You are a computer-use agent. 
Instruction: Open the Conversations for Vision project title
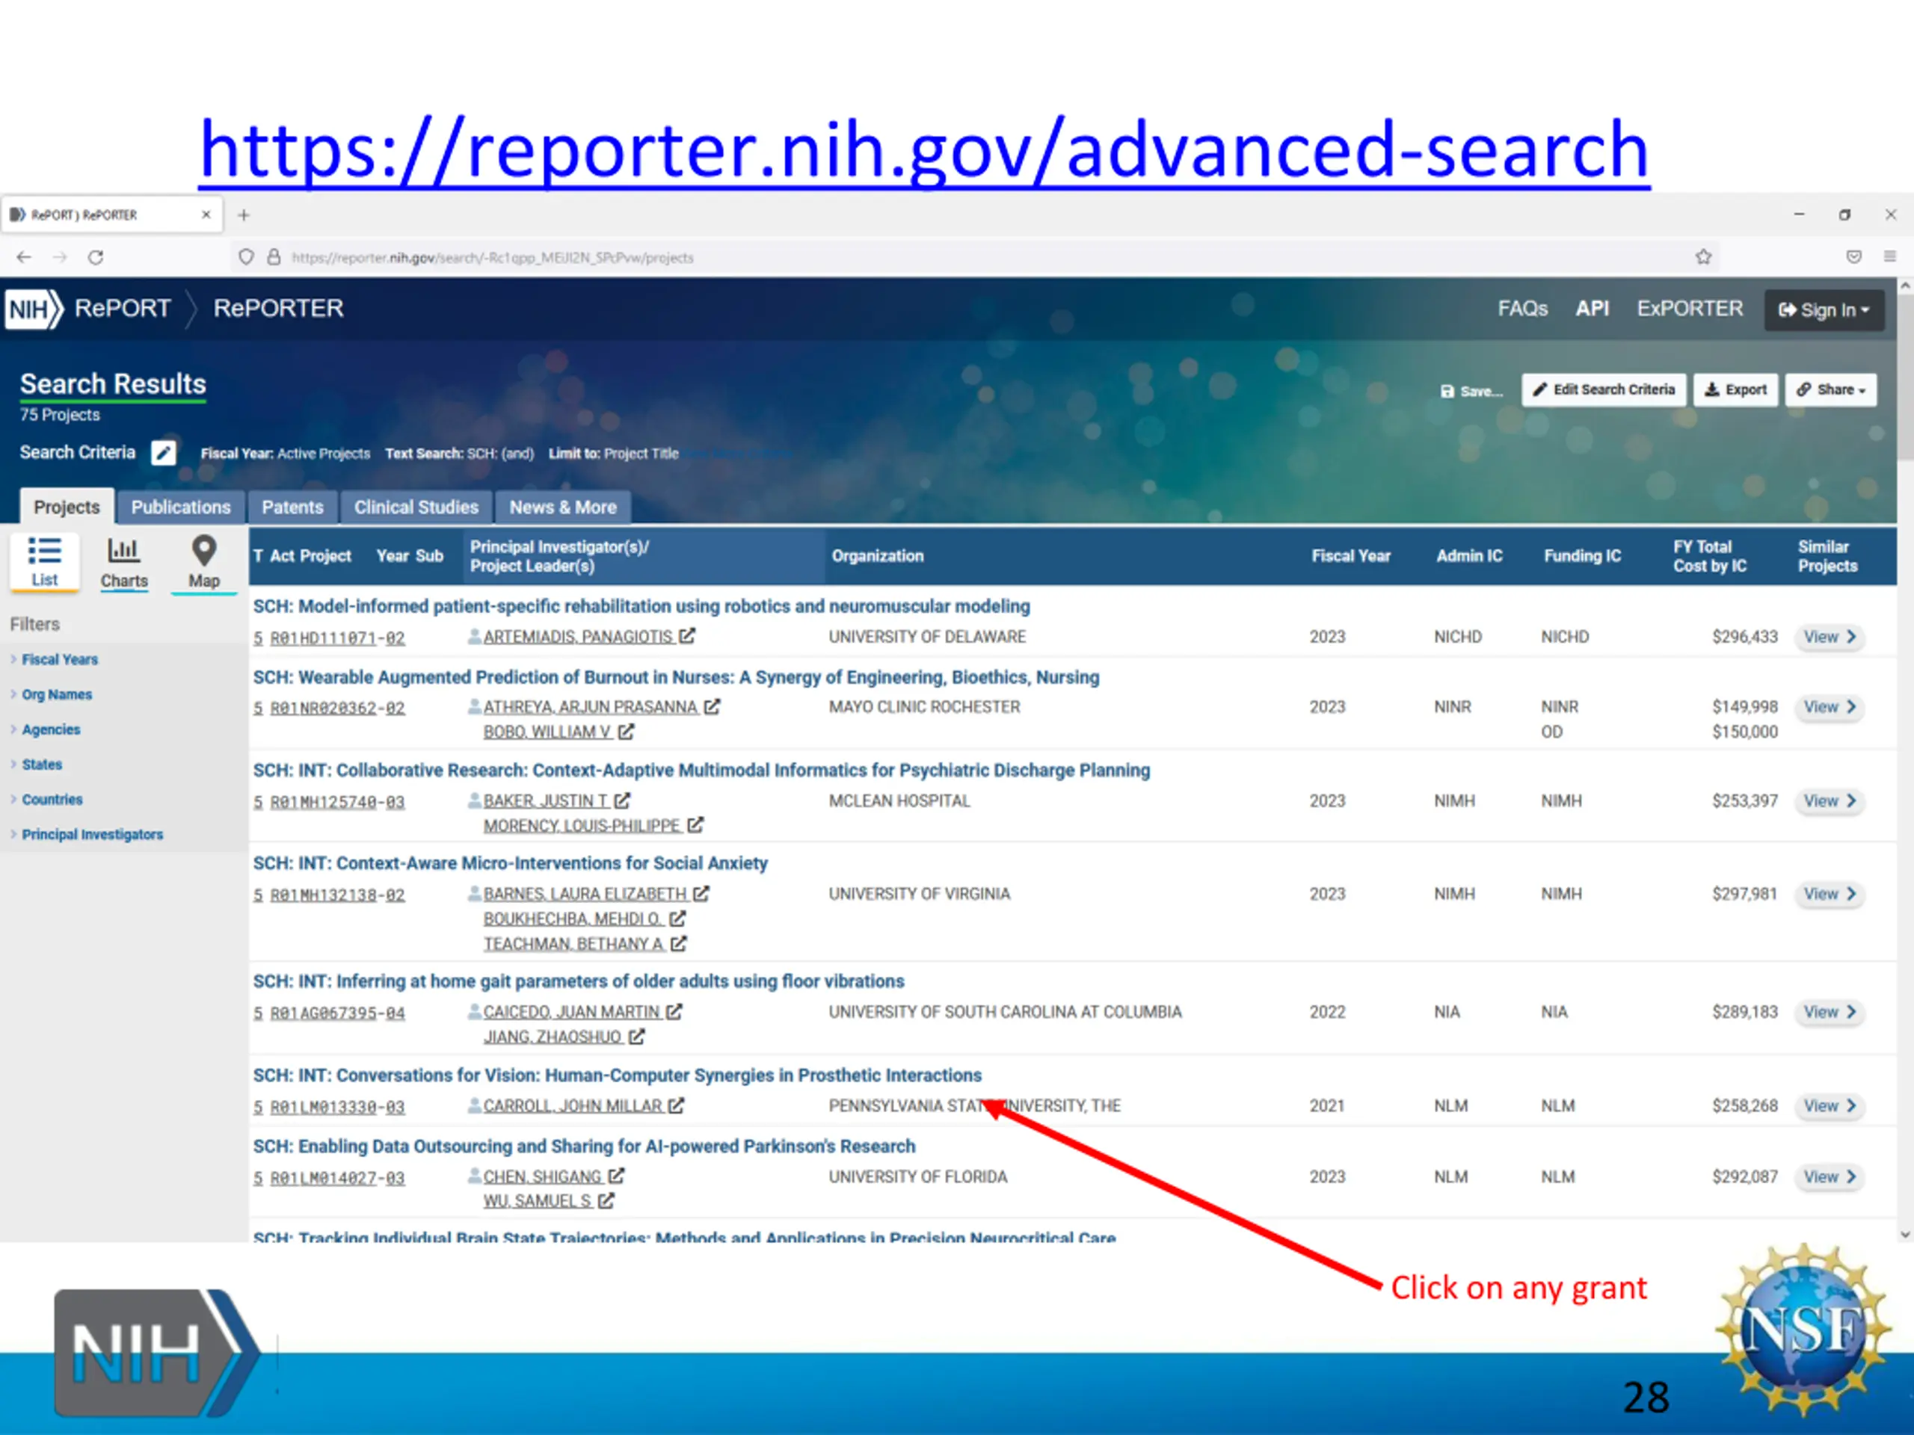(x=617, y=1076)
